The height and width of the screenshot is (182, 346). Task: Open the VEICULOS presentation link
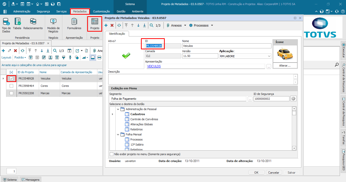[154, 66]
